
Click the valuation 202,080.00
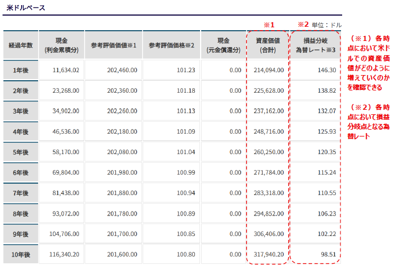[122, 152]
